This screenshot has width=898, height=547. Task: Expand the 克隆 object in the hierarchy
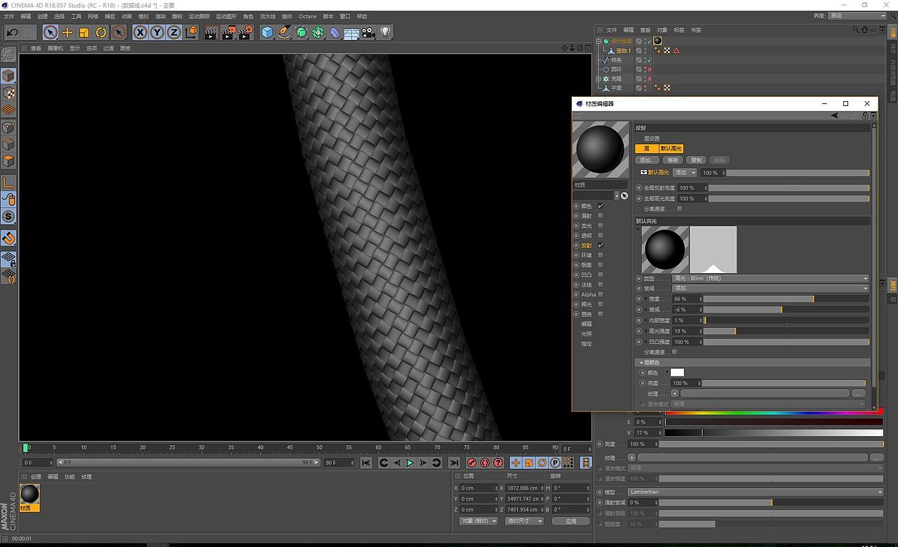pos(598,79)
